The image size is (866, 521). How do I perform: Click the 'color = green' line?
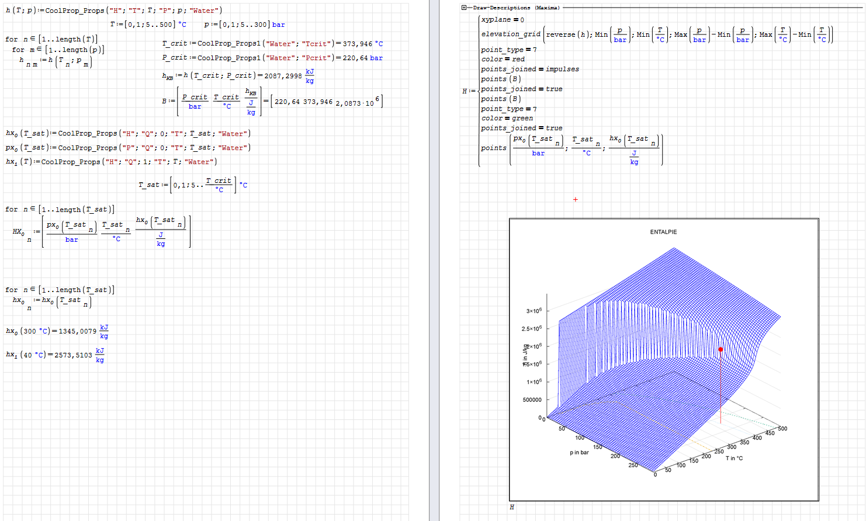[507, 118]
